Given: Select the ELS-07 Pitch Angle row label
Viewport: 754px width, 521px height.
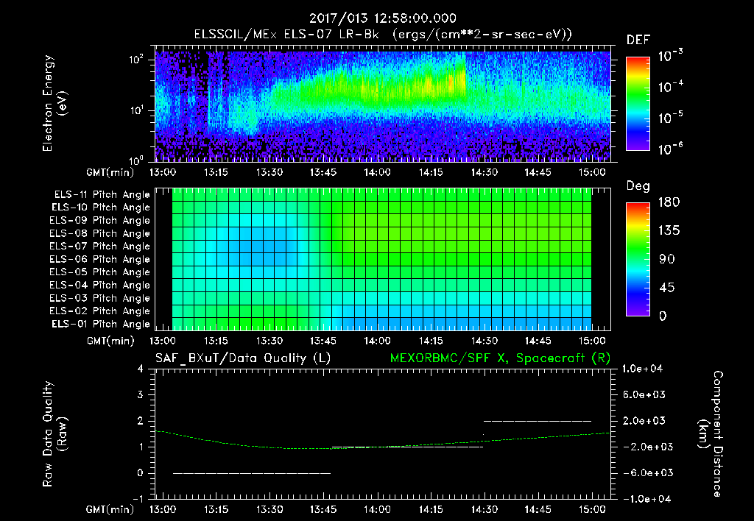Looking at the screenshot, I should tap(99, 246).
